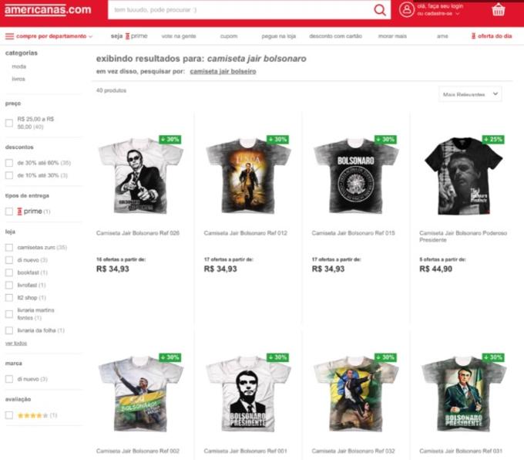Viewport: 524px width, 460px height.
Task: Toggle the camisetas zurc store checkbox
Action: tap(9, 248)
